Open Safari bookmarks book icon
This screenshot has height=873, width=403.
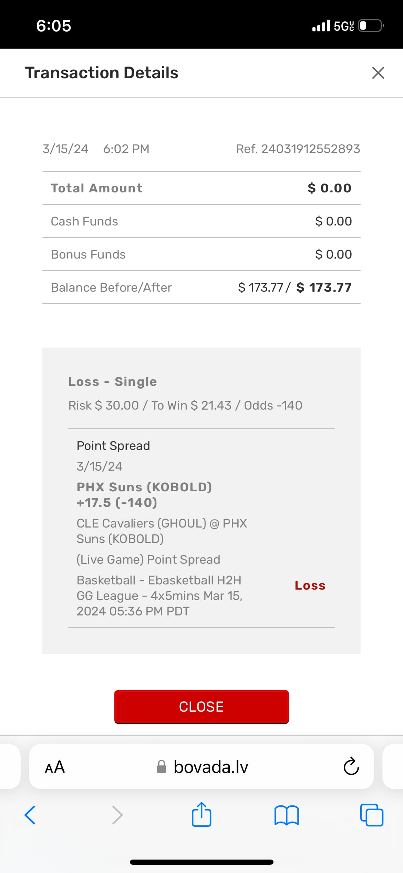pos(287,815)
